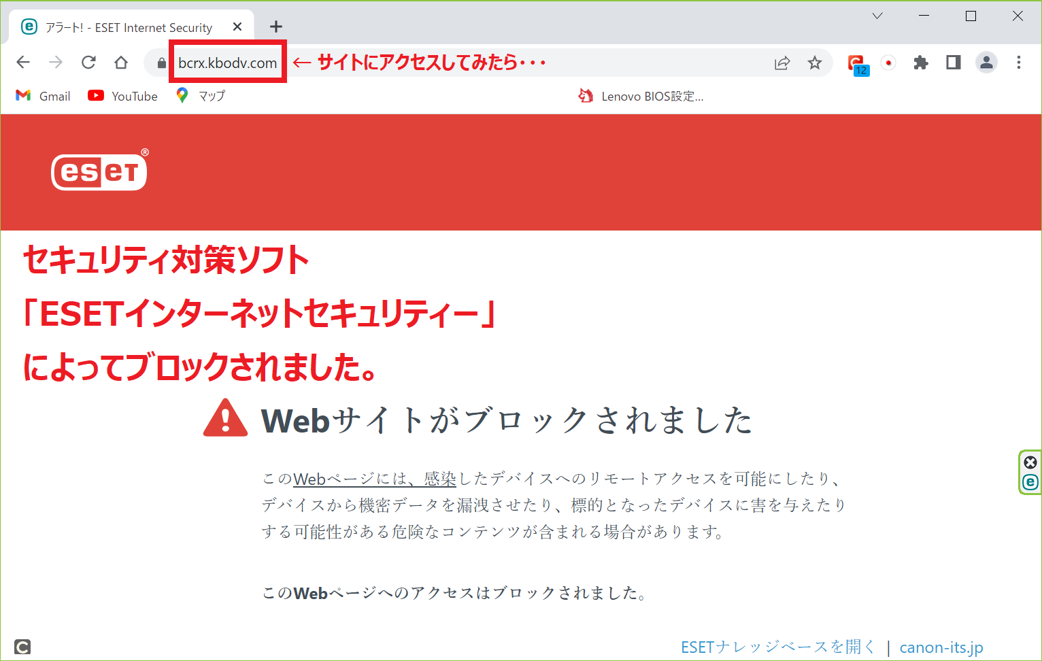Bookmark this page with star icon
The image size is (1042, 661).
(x=814, y=63)
